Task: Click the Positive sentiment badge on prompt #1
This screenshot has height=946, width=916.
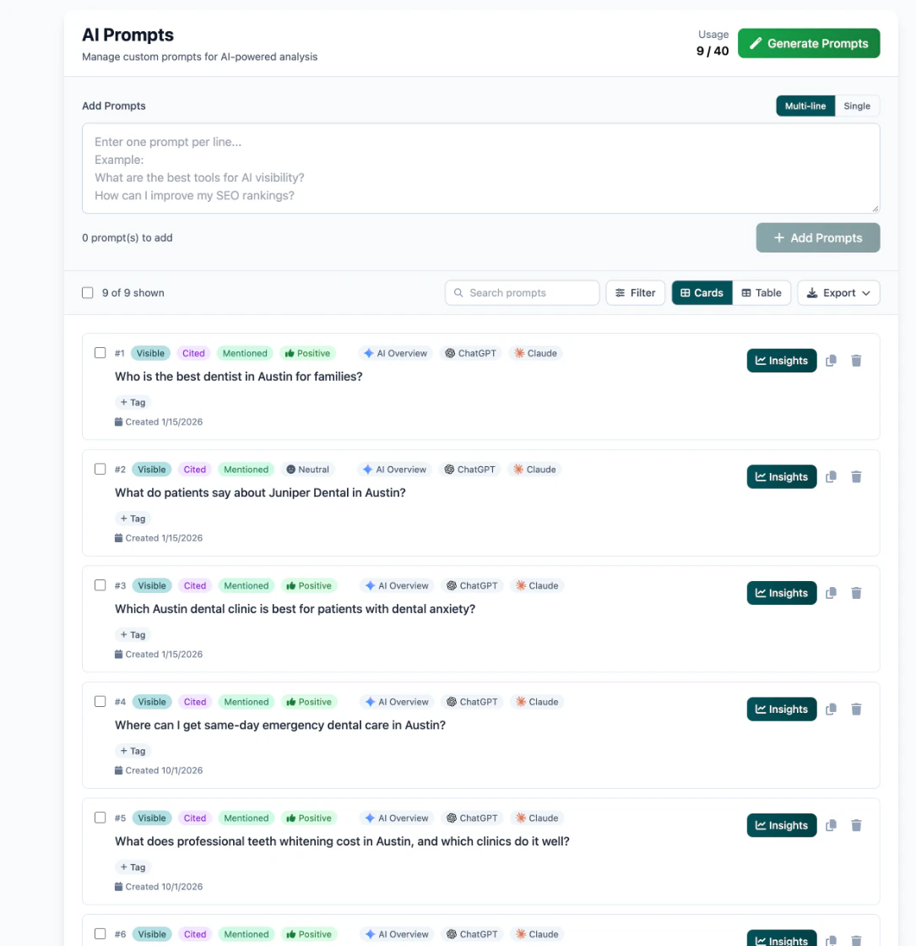Action: (x=308, y=354)
